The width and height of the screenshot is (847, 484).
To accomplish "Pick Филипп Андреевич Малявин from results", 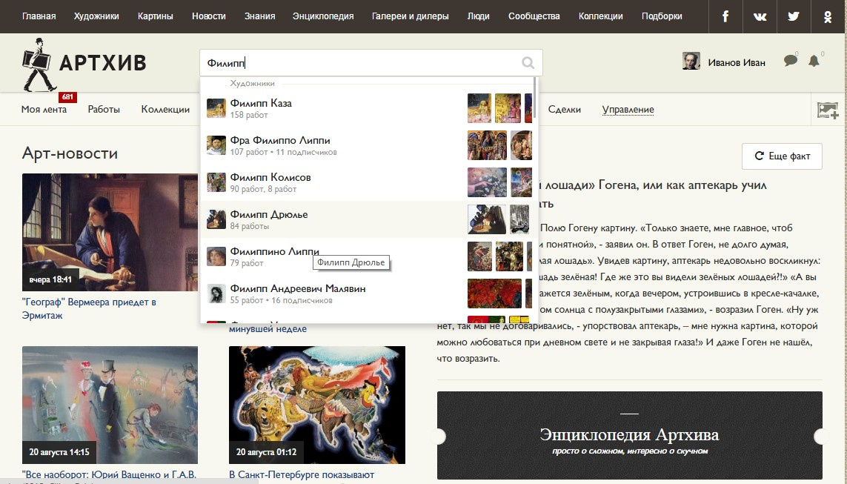I will 297,289.
